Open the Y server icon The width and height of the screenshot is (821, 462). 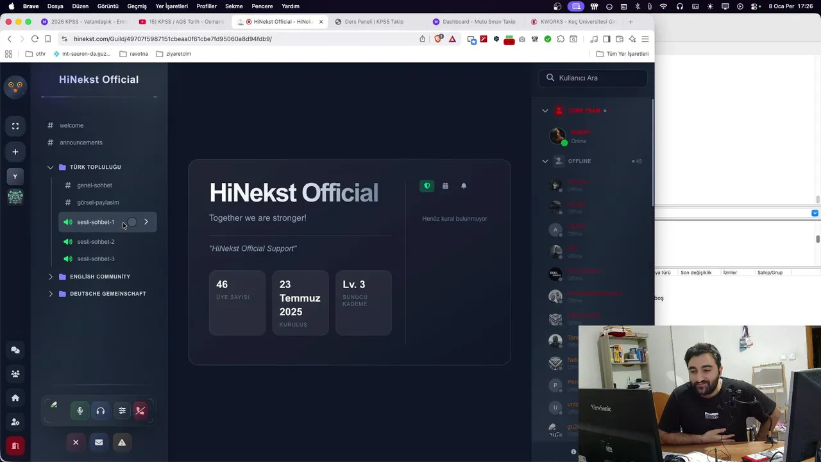[15, 176]
